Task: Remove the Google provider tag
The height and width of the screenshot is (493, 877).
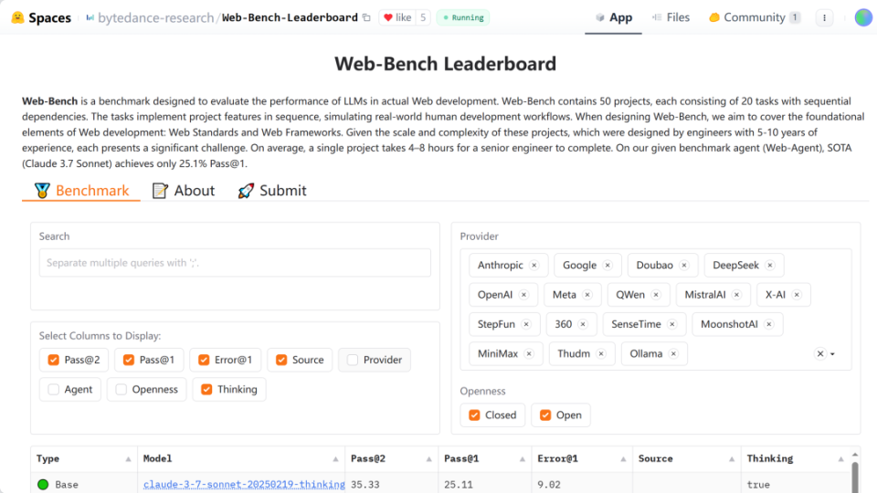Action: (x=608, y=265)
